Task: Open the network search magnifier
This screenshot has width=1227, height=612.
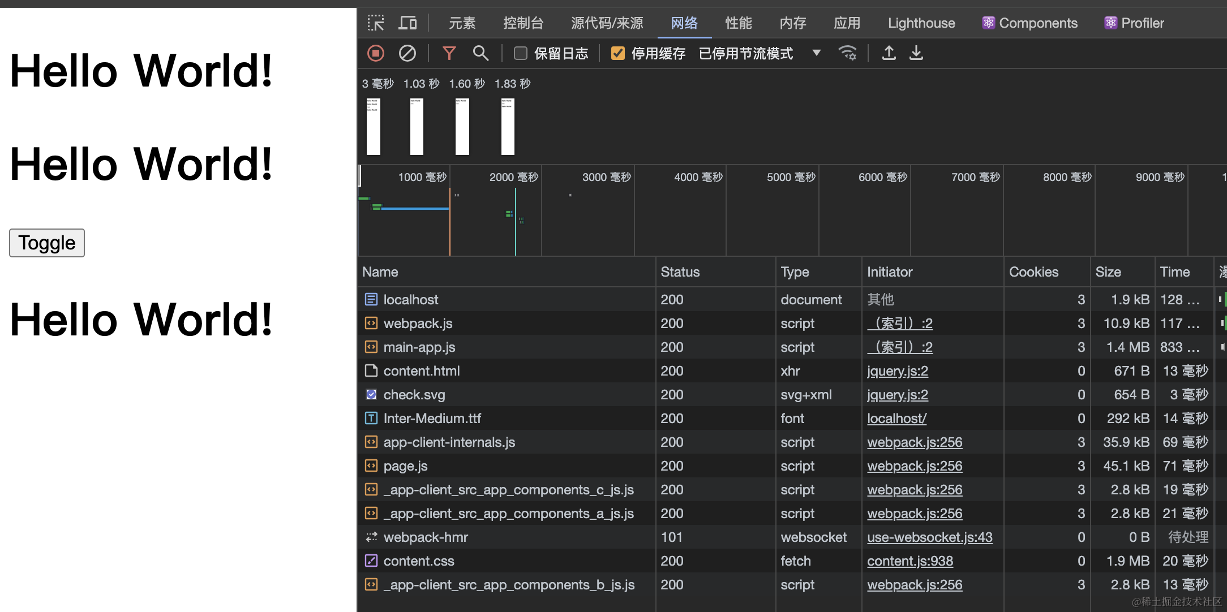Action: (480, 53)
